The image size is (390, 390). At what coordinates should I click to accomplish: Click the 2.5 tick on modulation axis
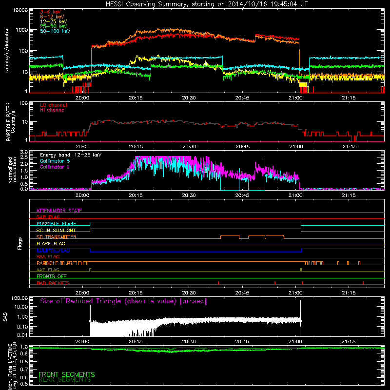24,157
